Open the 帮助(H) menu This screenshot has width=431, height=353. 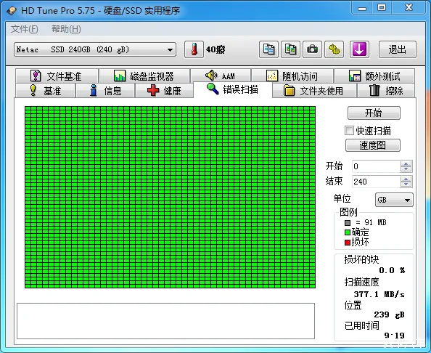tap(66, 29)
